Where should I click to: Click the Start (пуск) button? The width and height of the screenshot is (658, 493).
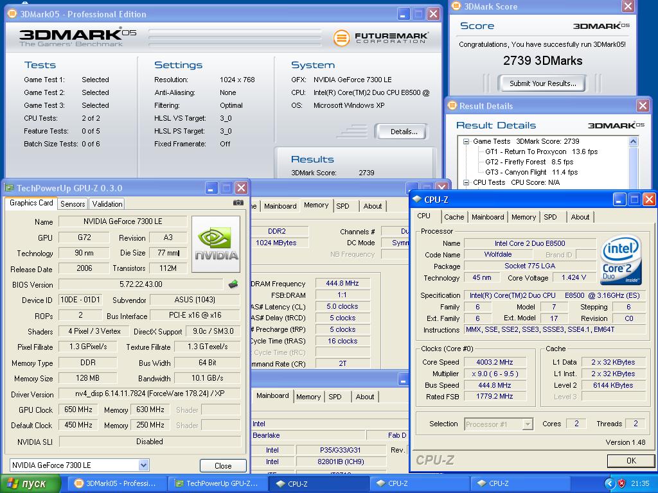point(30,483)
